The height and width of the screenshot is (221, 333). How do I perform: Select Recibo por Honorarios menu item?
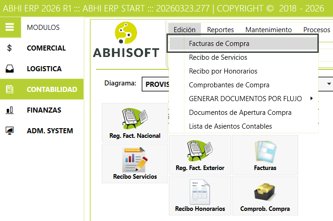223,71
